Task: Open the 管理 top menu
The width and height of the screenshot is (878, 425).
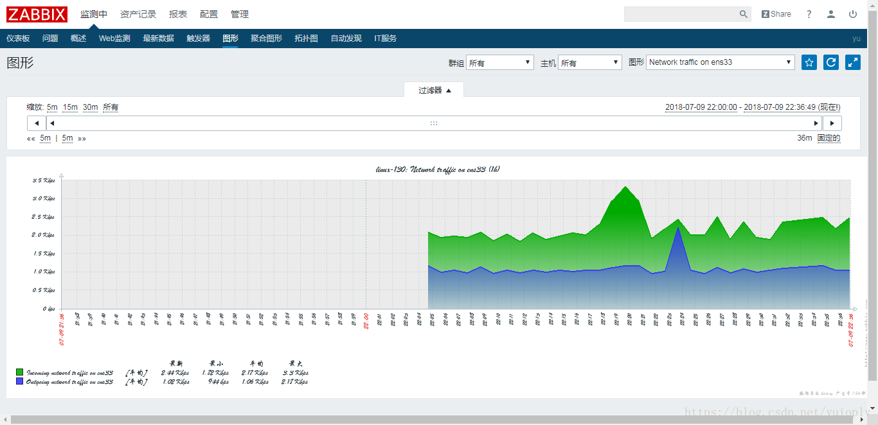Action: [240, 14]
